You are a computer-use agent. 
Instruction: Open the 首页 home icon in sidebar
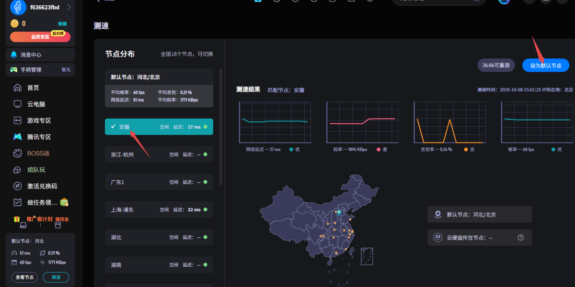pos(18,88)
